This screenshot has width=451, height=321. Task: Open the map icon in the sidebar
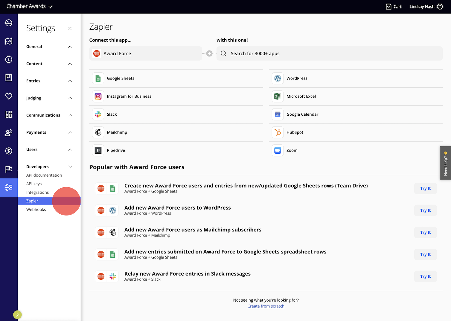[9, 41]
